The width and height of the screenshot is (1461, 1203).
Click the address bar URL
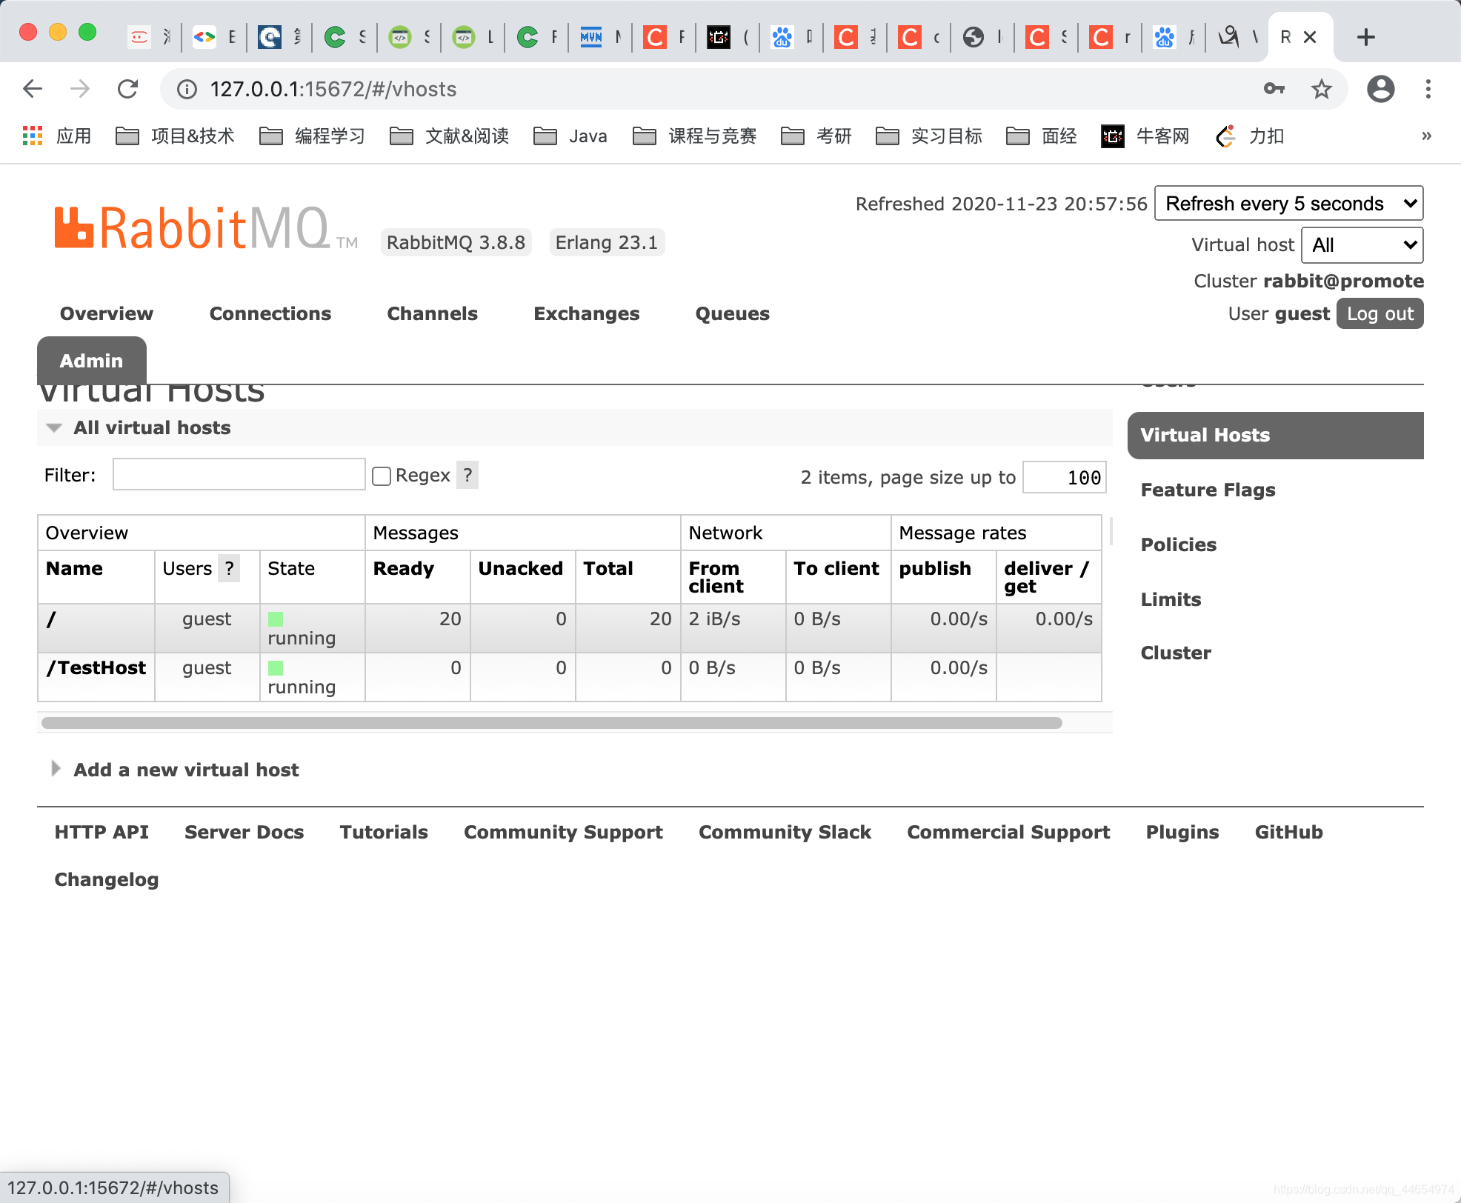coord(333,89)
